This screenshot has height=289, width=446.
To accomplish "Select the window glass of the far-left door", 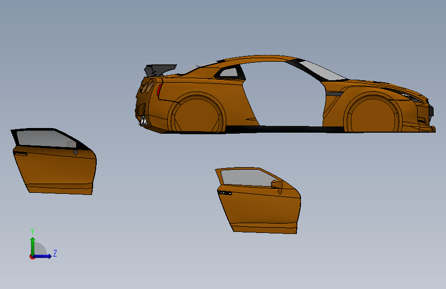I will click(x=45, y=139).
